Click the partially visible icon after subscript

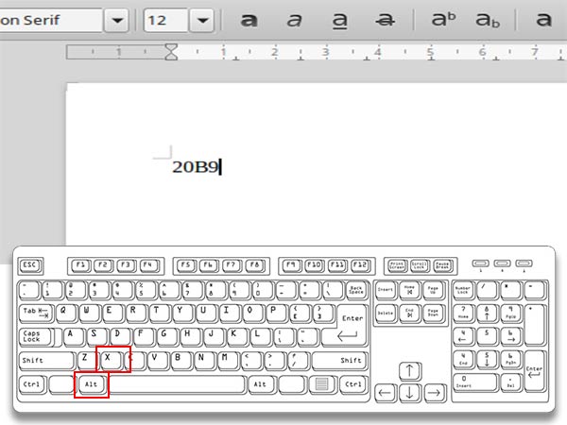pyautogui.click(x=544, y=20)
